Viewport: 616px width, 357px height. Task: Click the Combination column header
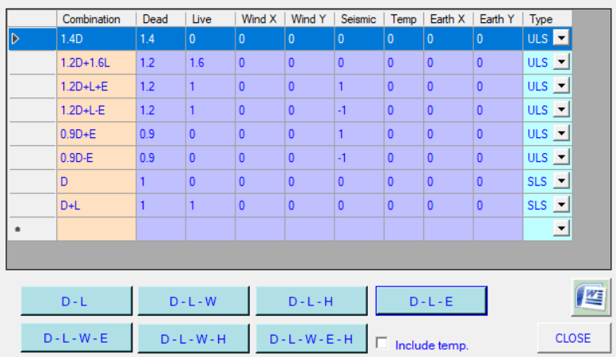coord(96,19)
